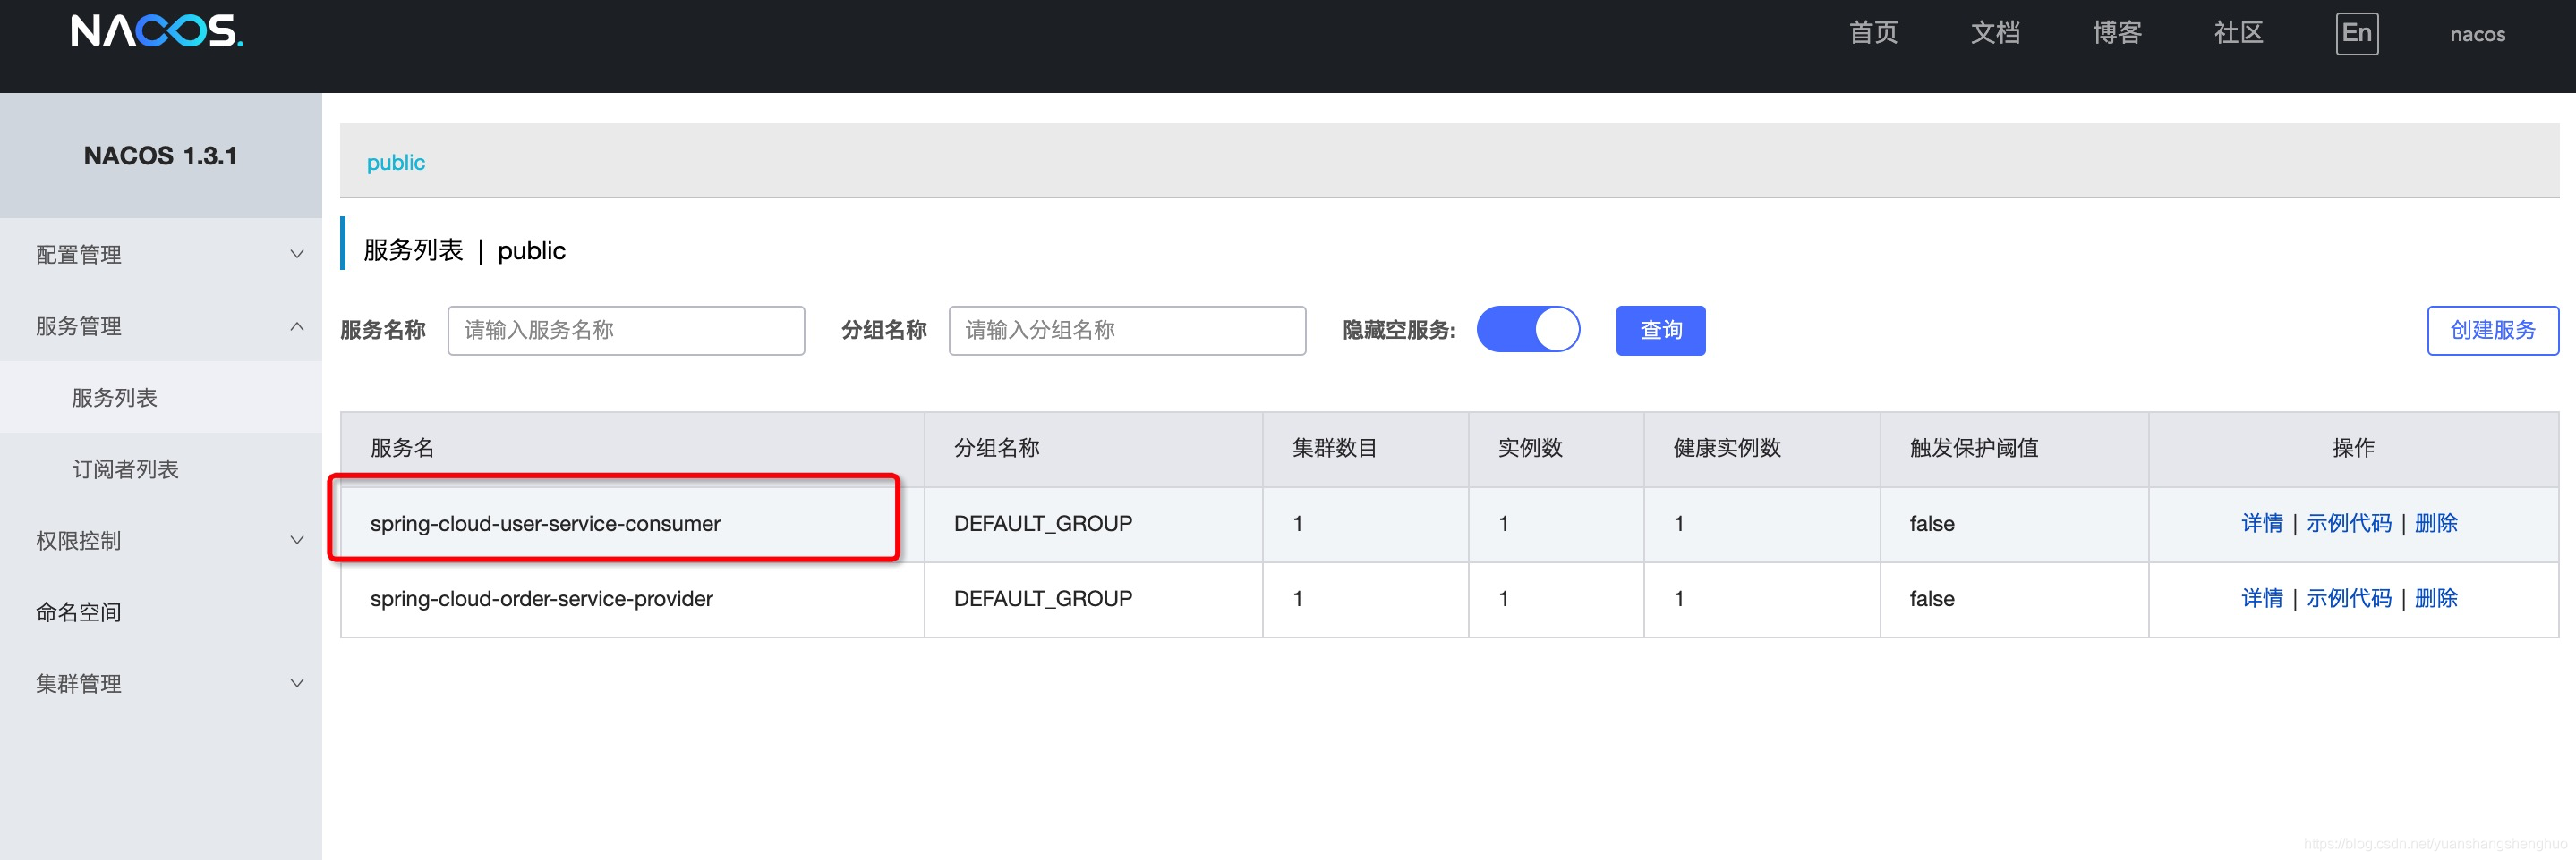
Task: Focus the 服务名称 input field
Action: pyautogui.click(x=626, y=331)
